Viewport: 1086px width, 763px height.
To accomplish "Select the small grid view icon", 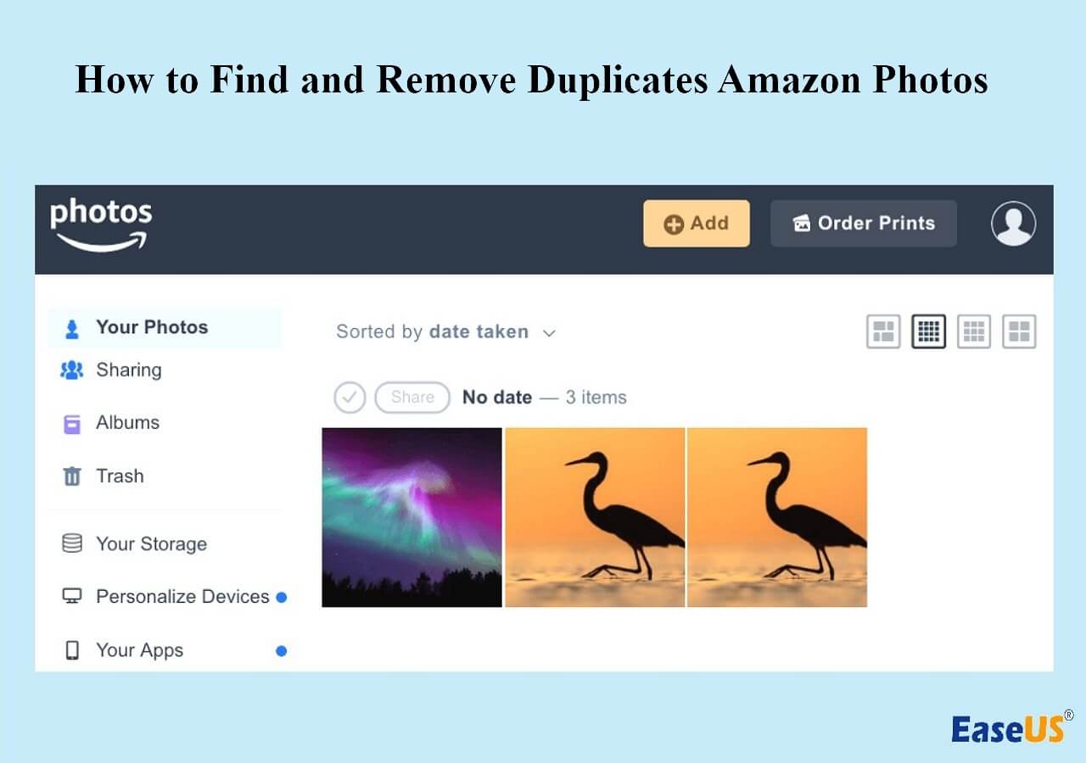I will tap(928, 331).
